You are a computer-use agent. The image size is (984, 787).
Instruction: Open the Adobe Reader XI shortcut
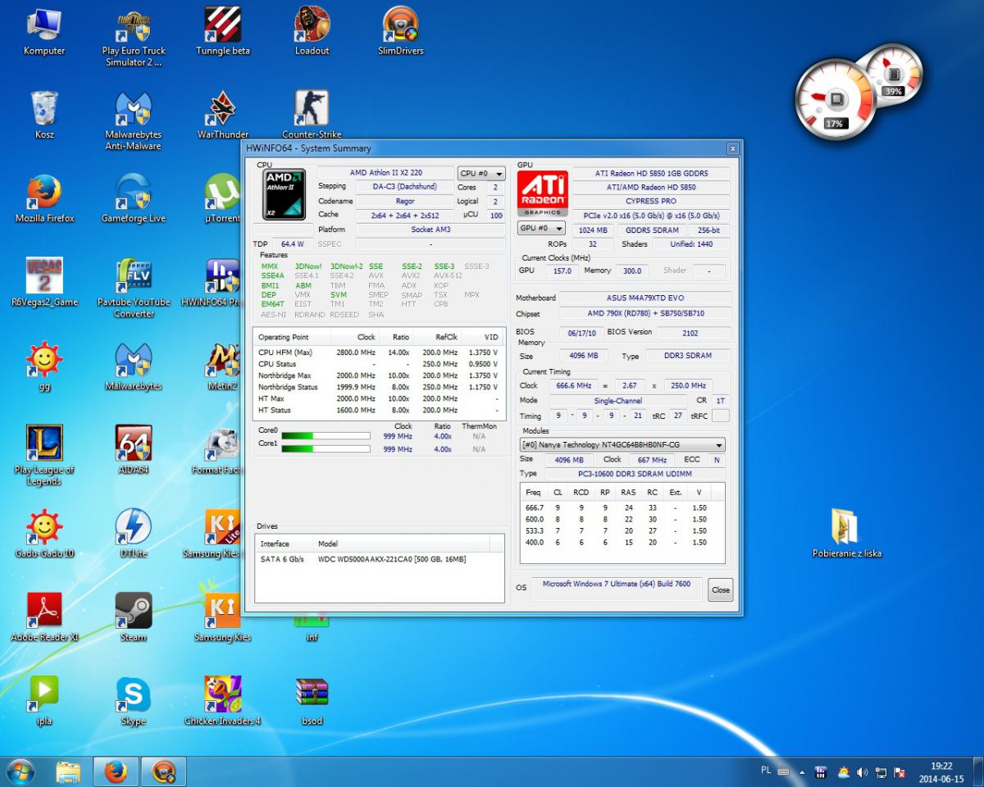[x=44, y=617]
